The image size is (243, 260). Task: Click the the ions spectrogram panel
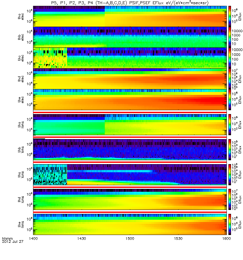tap(130, 225)
